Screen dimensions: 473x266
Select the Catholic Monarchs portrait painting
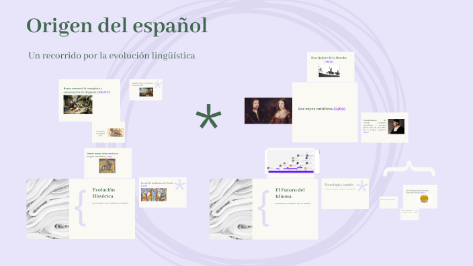pyautogui.click(x=268, y=111)
